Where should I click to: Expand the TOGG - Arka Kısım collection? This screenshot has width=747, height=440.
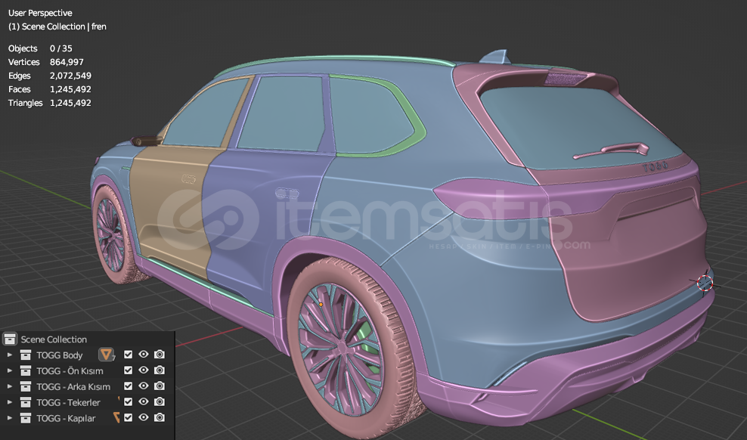(10, 386)
